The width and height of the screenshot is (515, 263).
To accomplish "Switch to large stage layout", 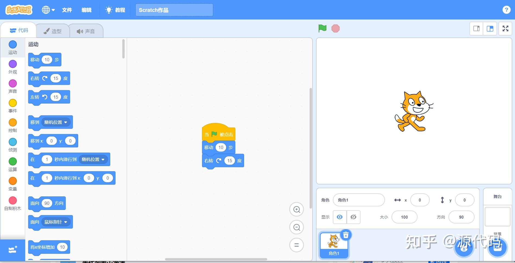I will pyautogui.click(x=490, y=28).
